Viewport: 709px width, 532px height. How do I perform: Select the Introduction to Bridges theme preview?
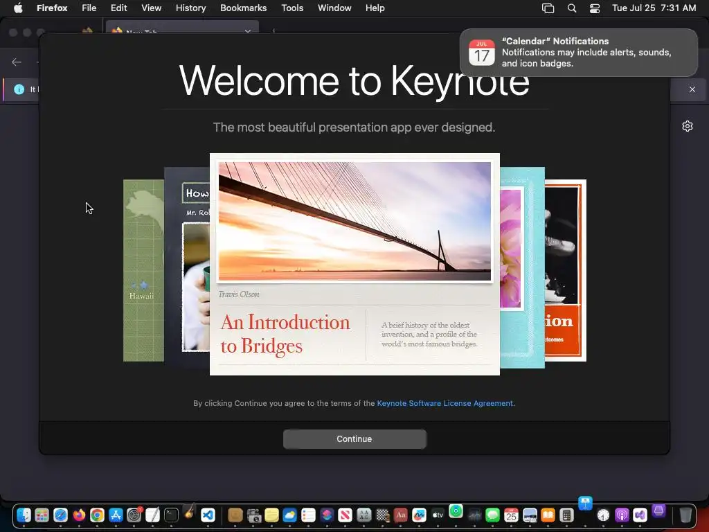pyautogui.click(x=354, y=264)
